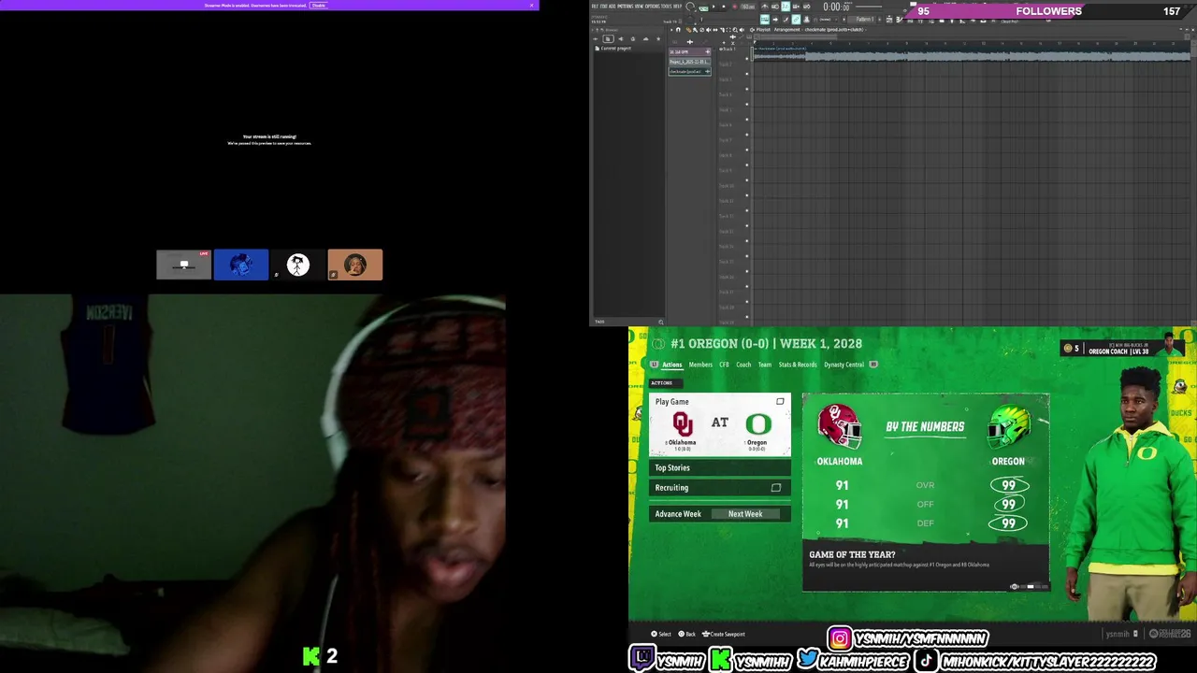Viewport: 1197px width, 673px height.
Task: Switch to the Members tab in game
Action: point(700,365)
